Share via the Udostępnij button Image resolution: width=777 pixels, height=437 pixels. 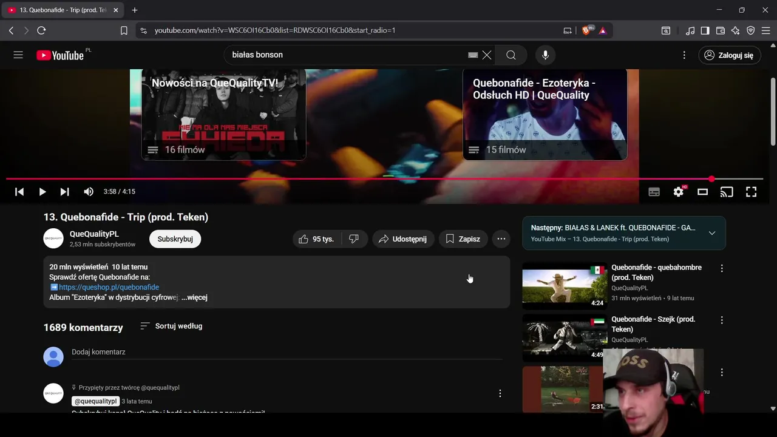click(403, 239)
